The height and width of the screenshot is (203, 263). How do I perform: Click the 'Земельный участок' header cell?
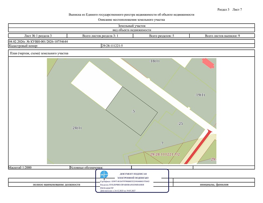point(131,26)
